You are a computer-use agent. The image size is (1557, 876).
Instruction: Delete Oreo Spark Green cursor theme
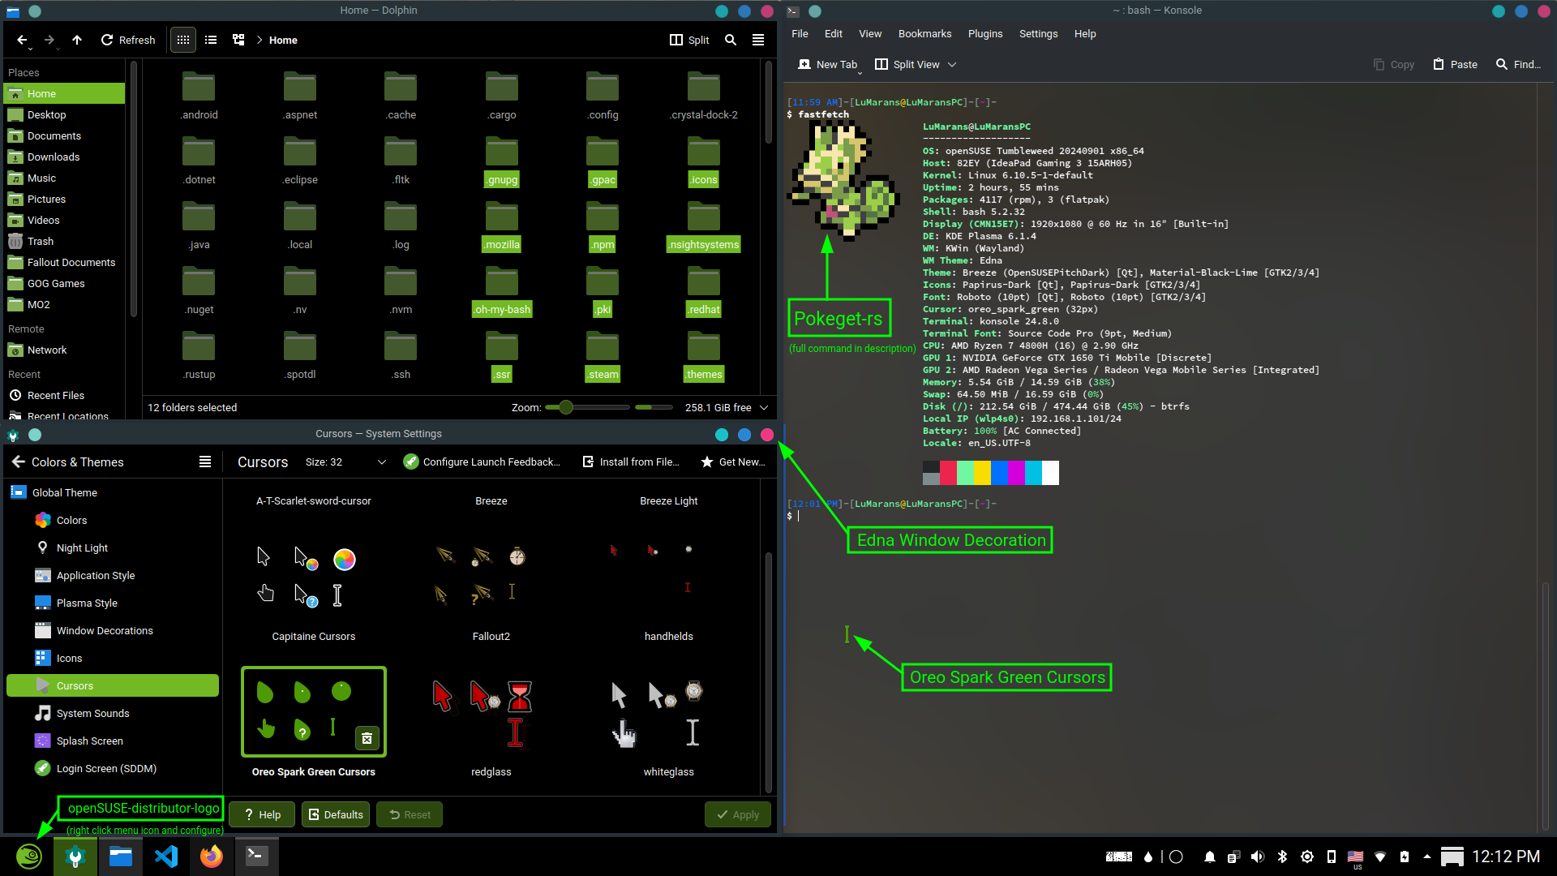pyautogui.click(x=367, y=738)
